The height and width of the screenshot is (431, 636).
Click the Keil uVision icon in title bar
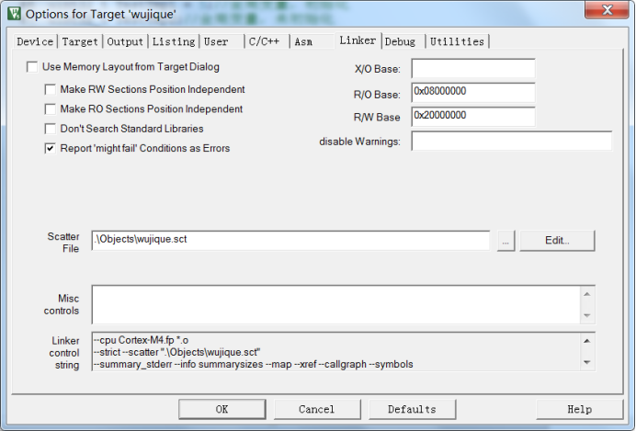point(14,14)
